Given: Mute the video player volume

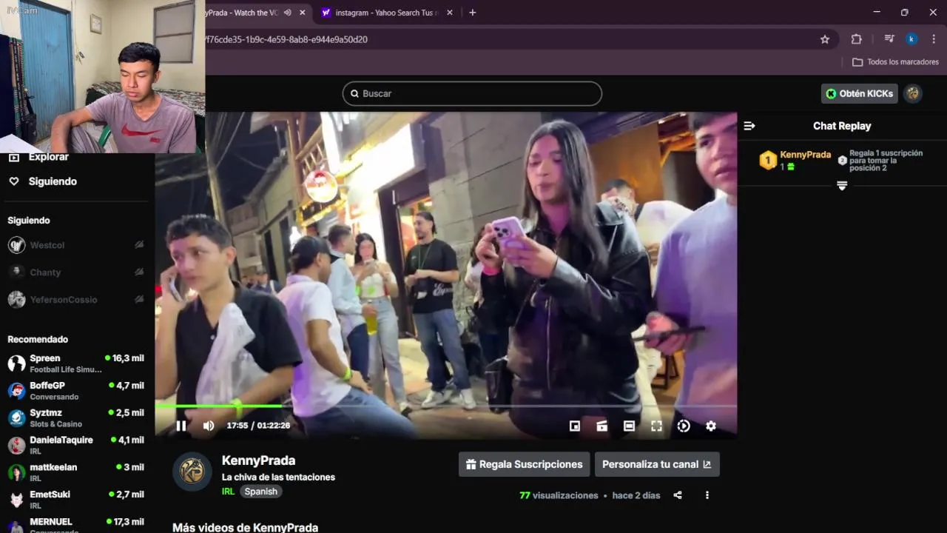Looking at the screenshot, I should point(209,426).
